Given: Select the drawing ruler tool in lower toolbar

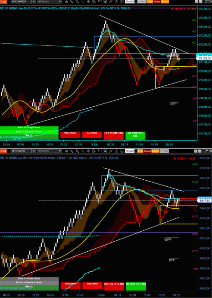Looking at the screenshot, I should point(71,151).
